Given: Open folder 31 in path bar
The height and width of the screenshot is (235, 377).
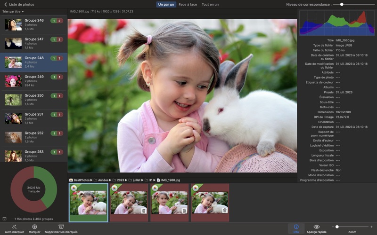Looking at the screenshot, I should (x=149, y=180).
